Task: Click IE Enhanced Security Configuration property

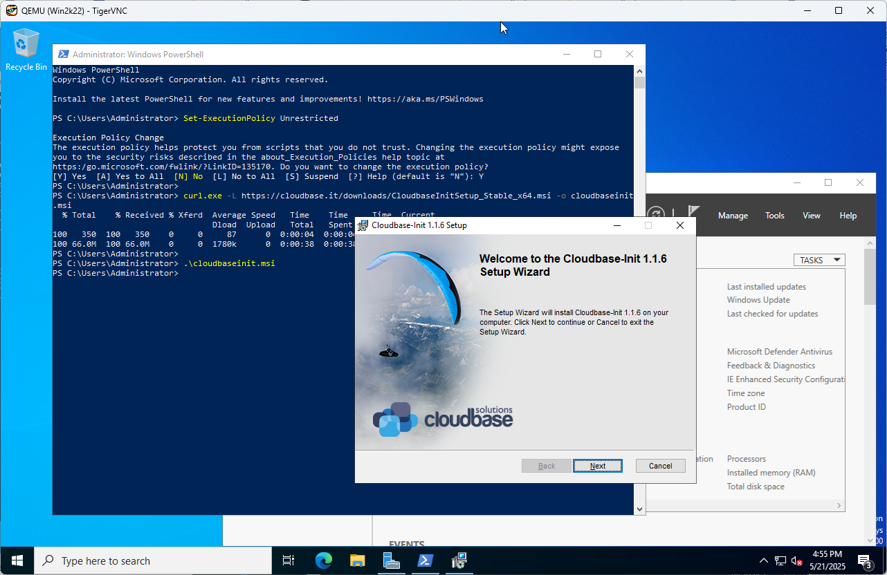Action: pos(786,379)
